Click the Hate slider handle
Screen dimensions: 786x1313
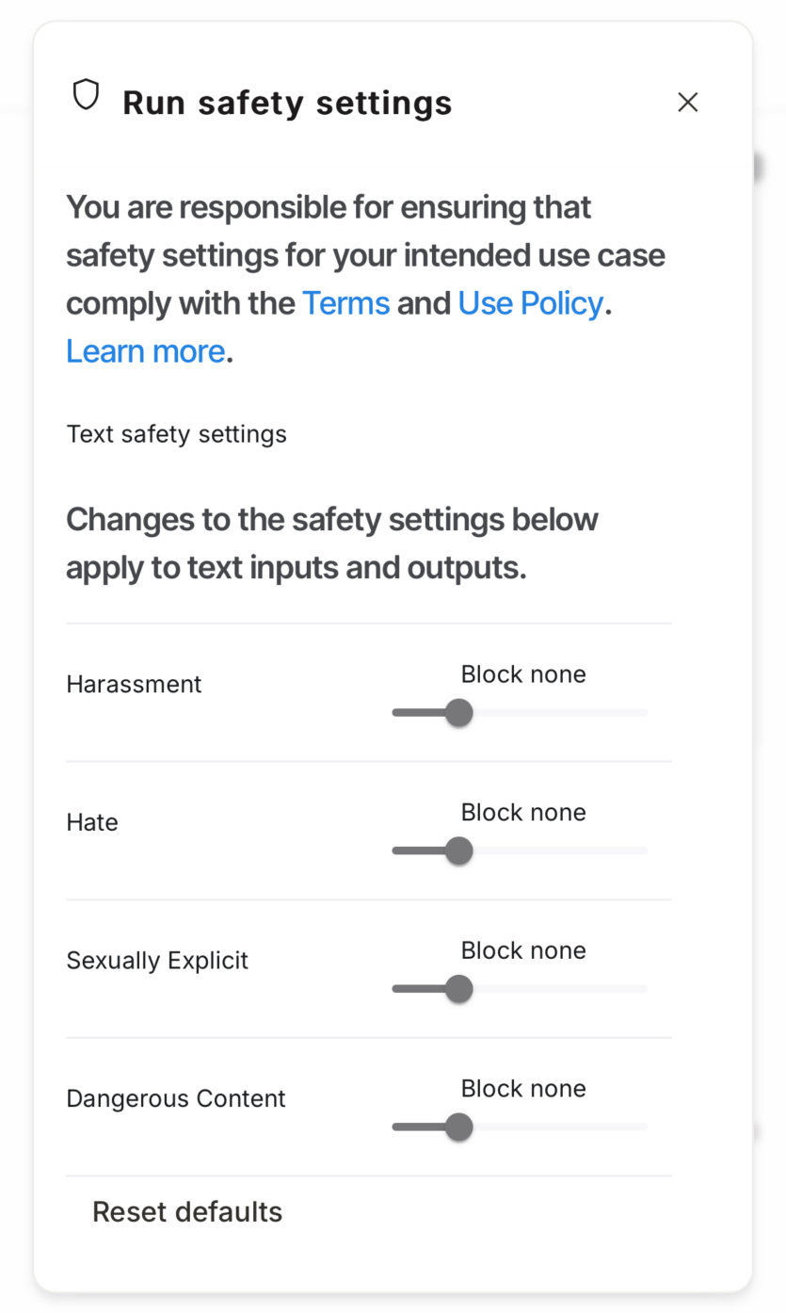pos(458,851)
